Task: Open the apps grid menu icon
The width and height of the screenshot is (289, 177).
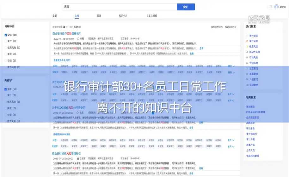Action: [x=271, y=7]
